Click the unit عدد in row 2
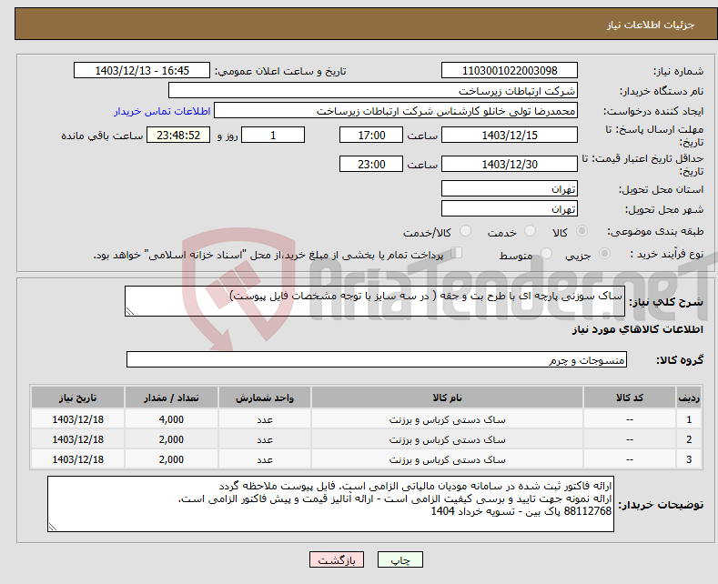 coord(265,439)
